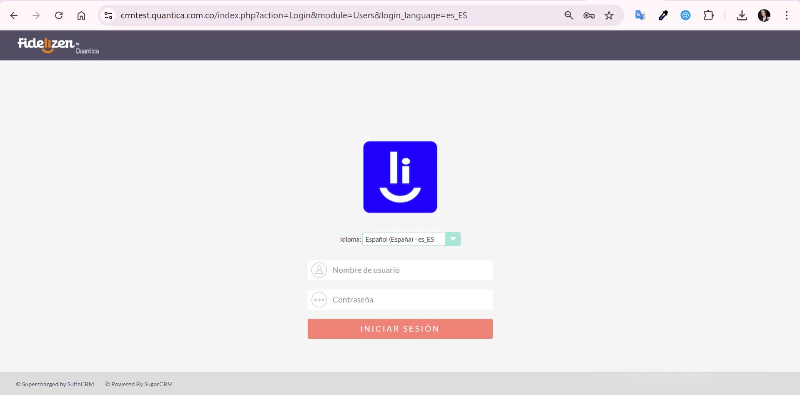Click the zoom magnifier icon
800x395 pixels.
569,15
